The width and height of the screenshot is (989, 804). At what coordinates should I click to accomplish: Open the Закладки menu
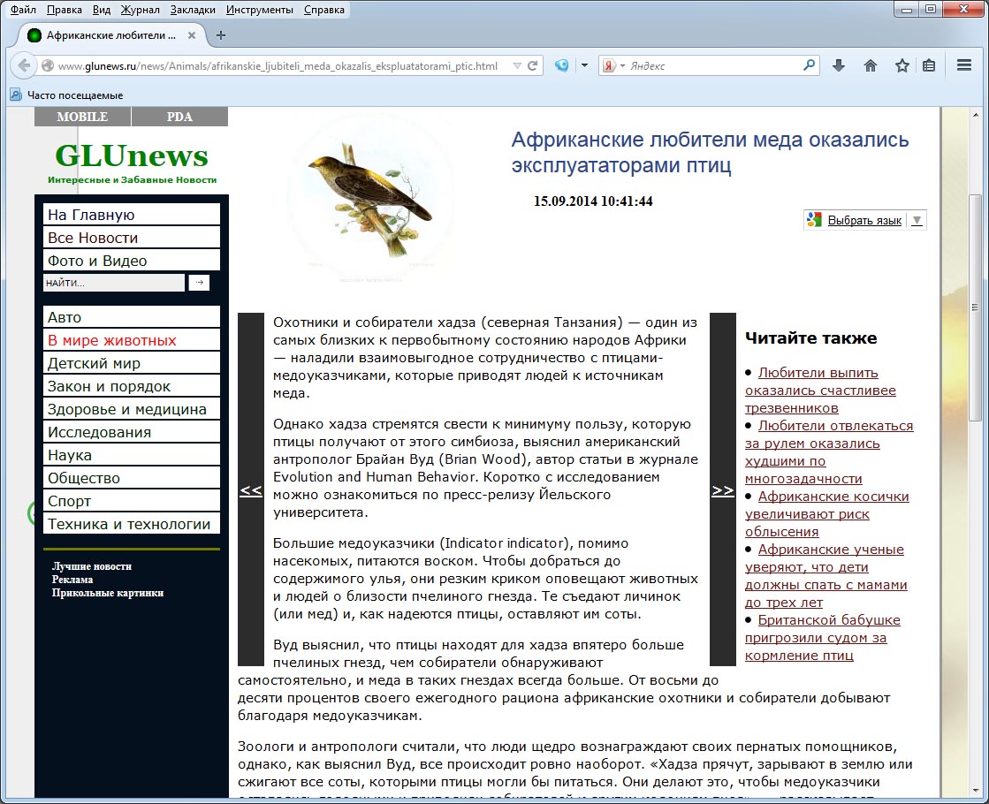[193, 10]
